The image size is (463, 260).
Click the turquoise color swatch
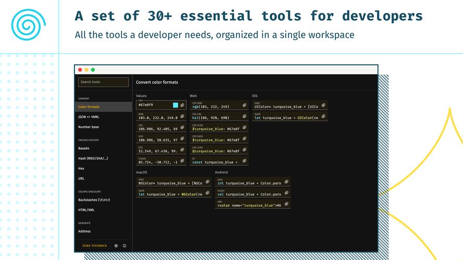click(x=175, y=105)
